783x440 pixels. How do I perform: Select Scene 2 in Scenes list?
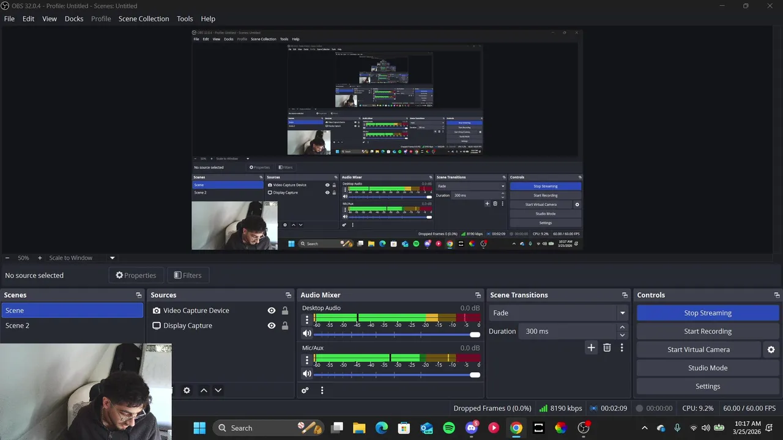point(72,326)
